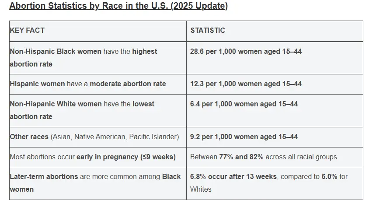Click the 'highest abortion rate' bold text
The image size is (369, 200).
point(145,51)
